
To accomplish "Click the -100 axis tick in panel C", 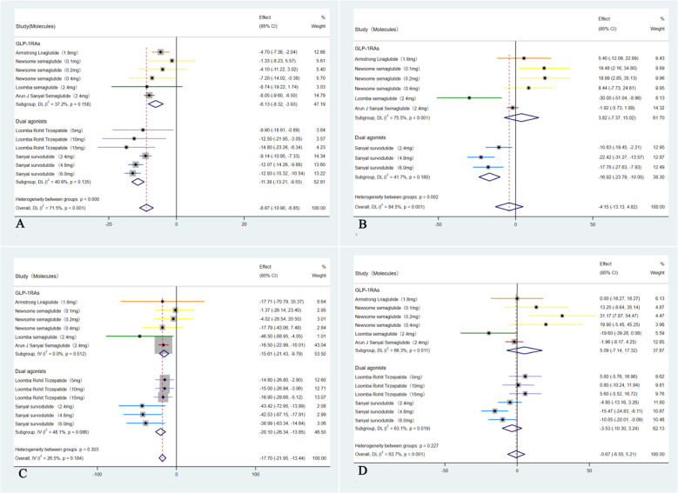I will click(x=97, y=474).
